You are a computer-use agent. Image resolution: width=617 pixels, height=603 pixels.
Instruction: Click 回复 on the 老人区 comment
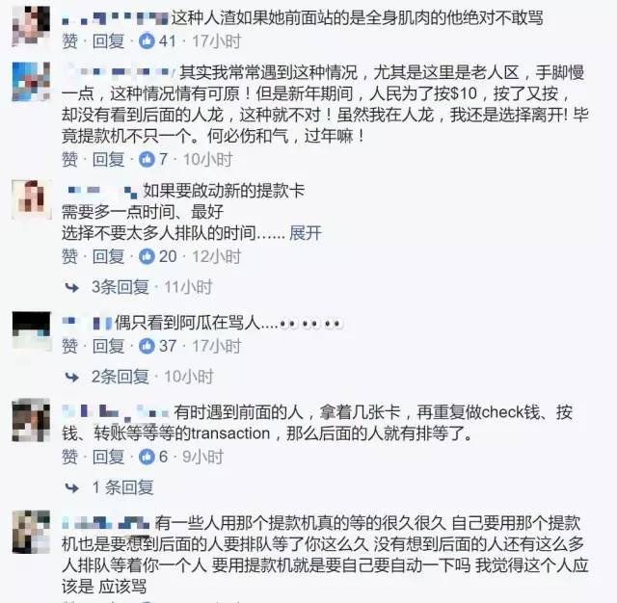tap(108, 159)
